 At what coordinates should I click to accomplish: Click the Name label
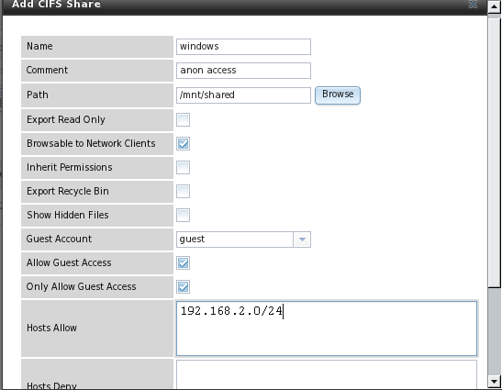click(x=39, y=46)
